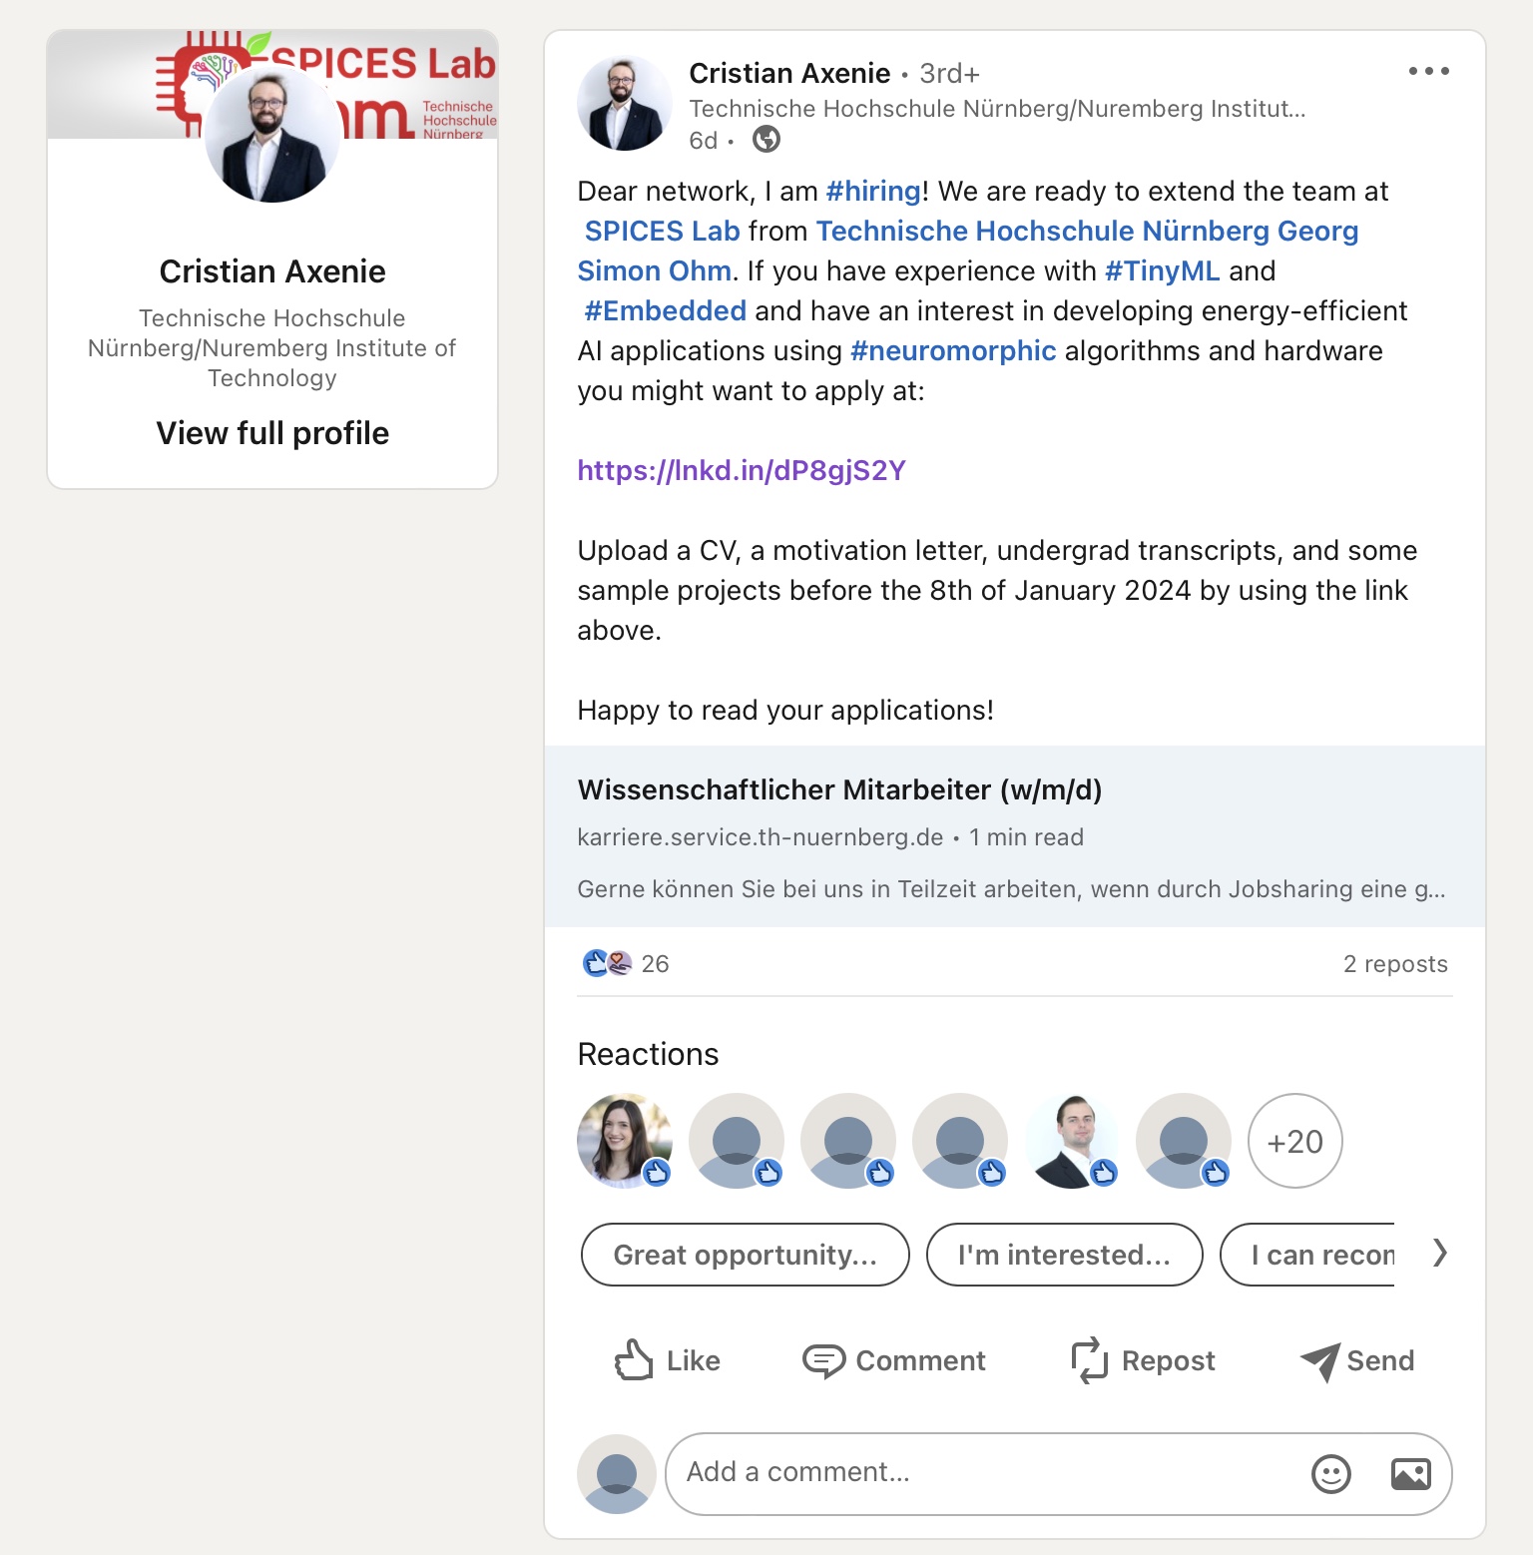Click the '6d' post timestamp
Screen dimensions: 1533x1555
click(x=703, y=141)
